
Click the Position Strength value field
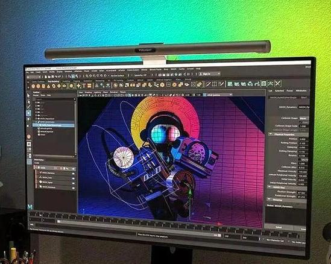click(x=301, y=193)
